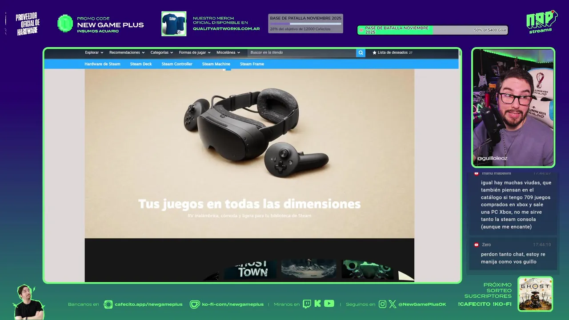The image size is (569, 320).
Task: Switch to the Steam Deck tab
Action: click(141, 64)
